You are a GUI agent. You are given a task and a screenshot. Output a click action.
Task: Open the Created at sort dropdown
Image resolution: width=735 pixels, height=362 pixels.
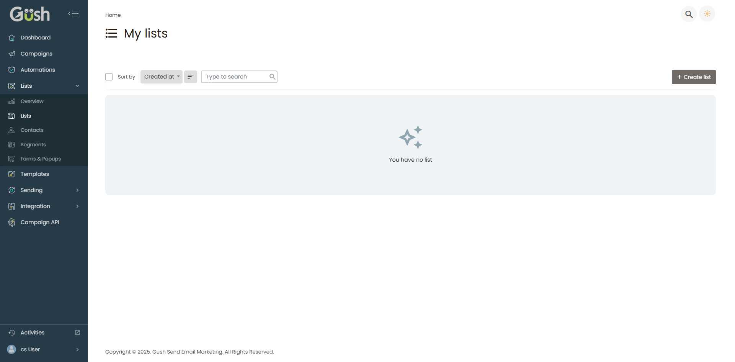pyautogui.click(x=162, y=77)
